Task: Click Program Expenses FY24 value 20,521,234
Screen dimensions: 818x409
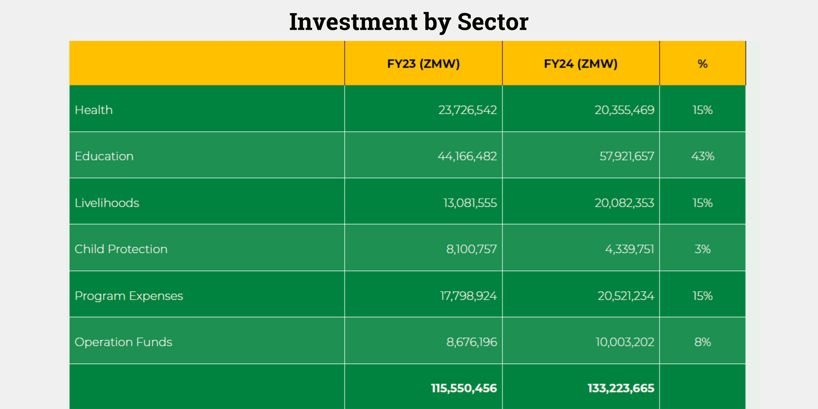Action: [626, 296]
